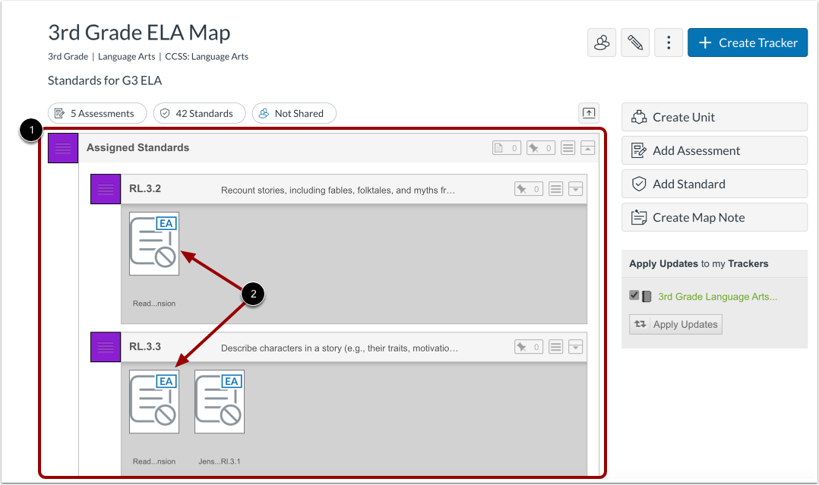Viewport: 819px width, 485px height.
Task: Toggle the checkbox beside 3rd Grade Language Arts
Action: 634,296
